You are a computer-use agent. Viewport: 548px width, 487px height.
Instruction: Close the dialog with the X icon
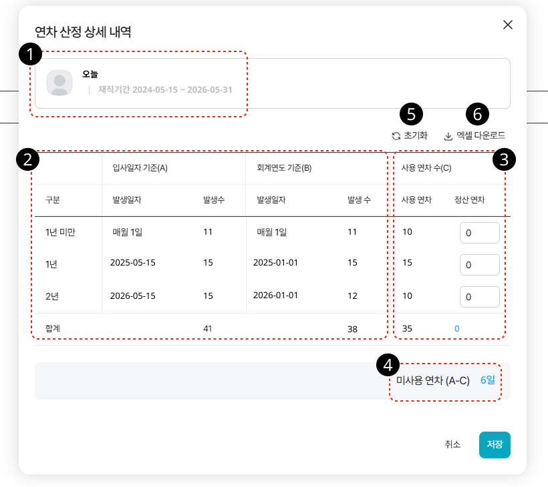coord(508,25)
